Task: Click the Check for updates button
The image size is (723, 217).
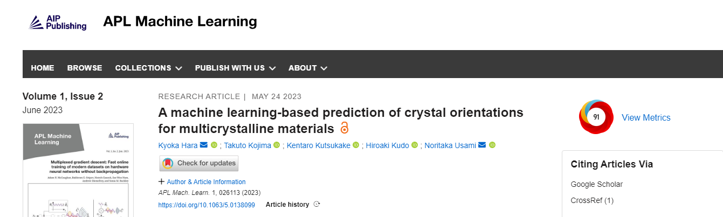Action: [x=199, y=163]
